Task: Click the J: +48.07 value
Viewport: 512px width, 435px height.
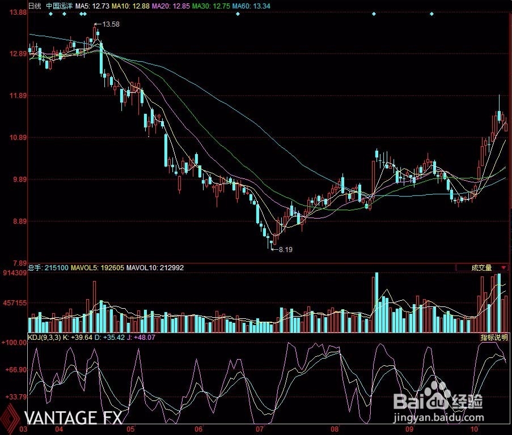Action: tap(141, 337)
